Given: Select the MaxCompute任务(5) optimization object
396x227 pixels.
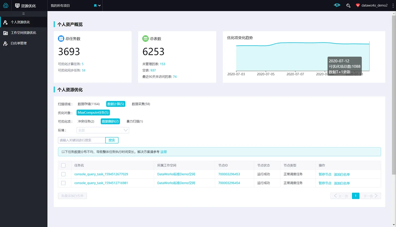Looking at the screenshot, I should pyautogui.click(x=93, y=113).
